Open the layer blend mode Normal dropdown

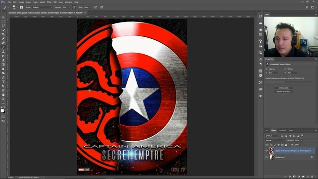coord(275,140)
